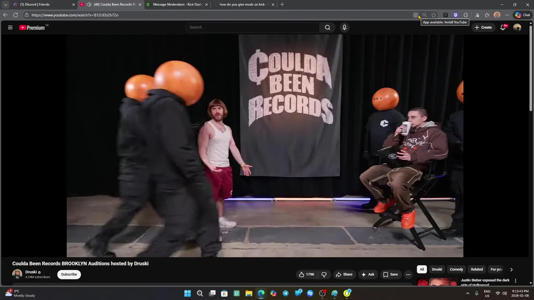The width and height of the screenshot is (534, 300).
Task: Open the Druski channel name link
Action: point(31,272)
